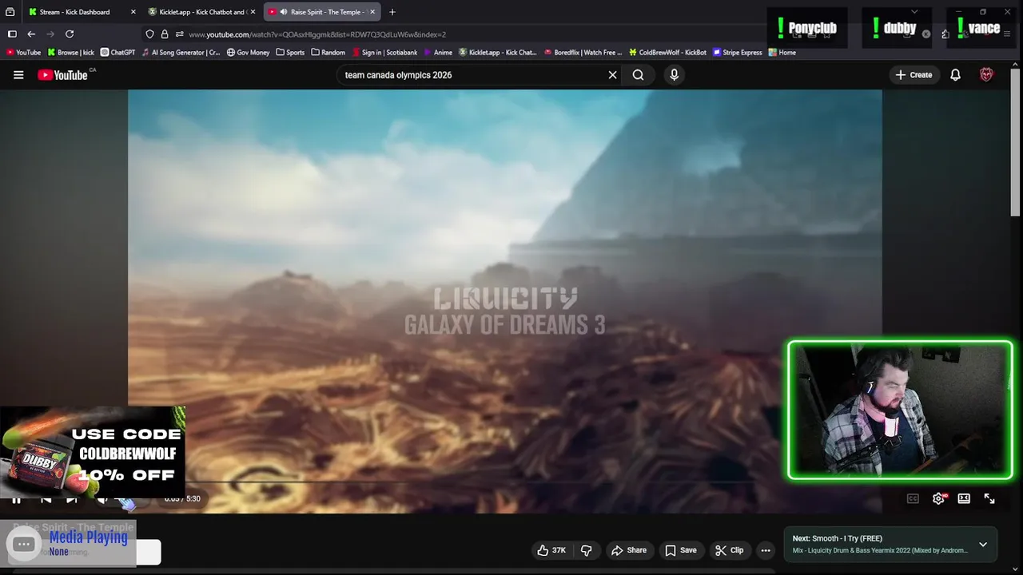
Task: Toggle closed captions on the player
Action: [x=913, y=499]
